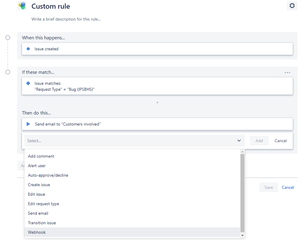
Task: Open rule settings gear icon
Action: 292,5
